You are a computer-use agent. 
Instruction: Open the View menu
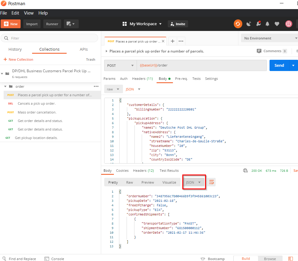pos(29,13)
